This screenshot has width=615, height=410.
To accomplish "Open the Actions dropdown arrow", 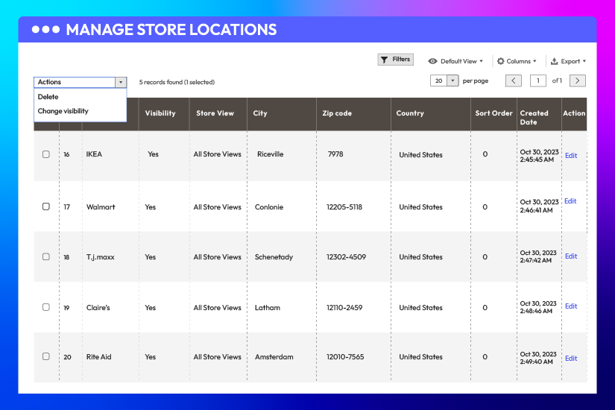I will click(121, 82).
